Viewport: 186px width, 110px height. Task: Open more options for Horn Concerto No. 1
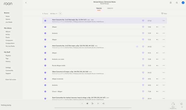click(x=164, y=21)
